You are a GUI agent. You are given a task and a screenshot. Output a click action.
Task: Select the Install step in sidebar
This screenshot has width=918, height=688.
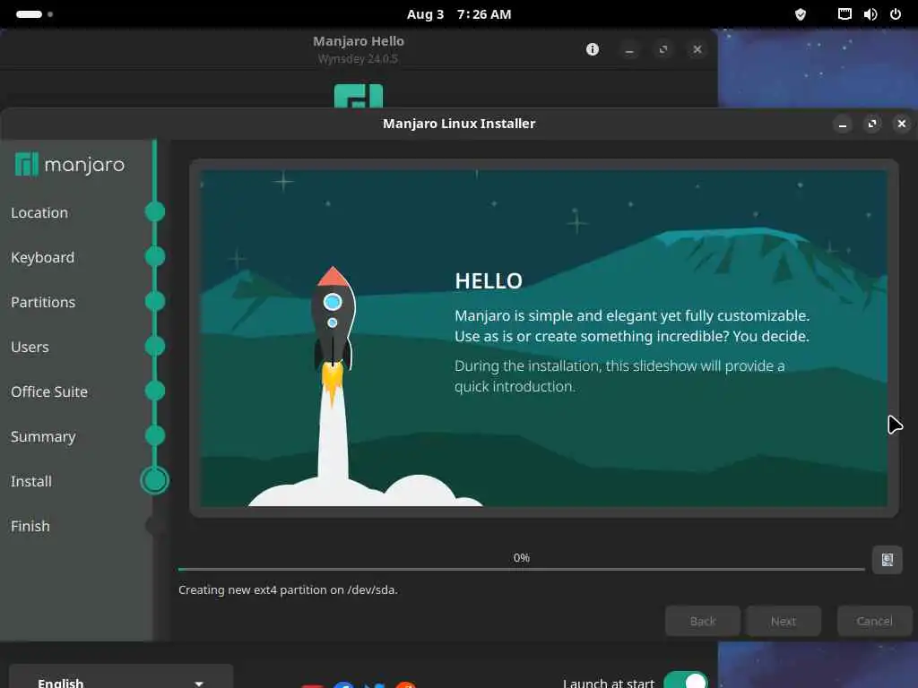[x=31, y=481]
